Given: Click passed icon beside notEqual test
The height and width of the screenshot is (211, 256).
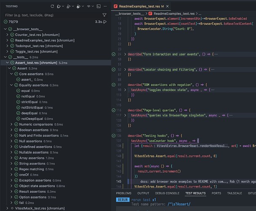Looking at the screenshot, I should (x=18, y=96).
